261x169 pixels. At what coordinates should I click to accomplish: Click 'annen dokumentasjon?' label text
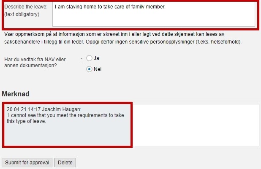pos(31,65)
